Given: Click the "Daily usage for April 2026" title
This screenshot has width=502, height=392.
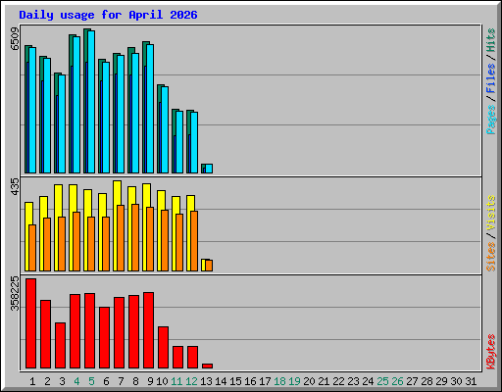Looking at the screenshot, I should (108, 15).
